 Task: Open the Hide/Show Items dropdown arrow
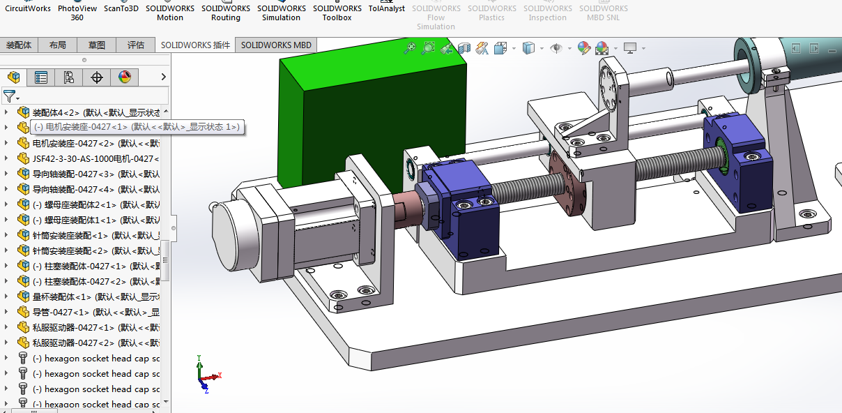click(x=569, y=48)
